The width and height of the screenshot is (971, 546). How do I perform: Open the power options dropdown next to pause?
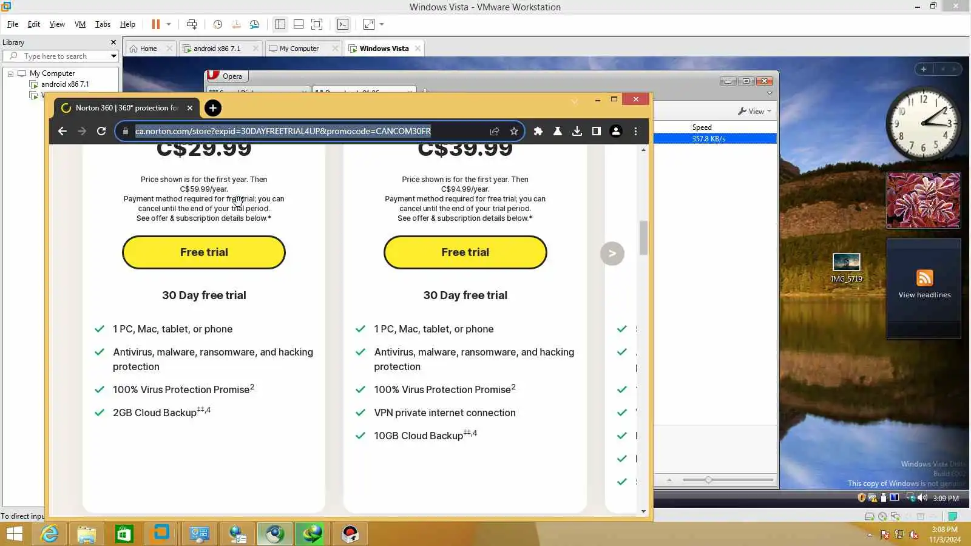point(169,24)
